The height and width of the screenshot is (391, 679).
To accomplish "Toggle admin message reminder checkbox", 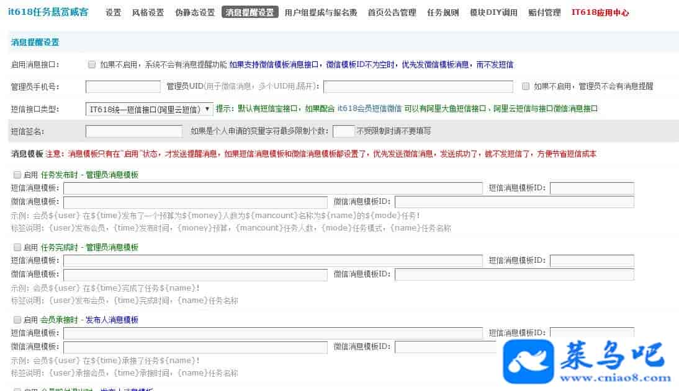I will click(526, 86).
